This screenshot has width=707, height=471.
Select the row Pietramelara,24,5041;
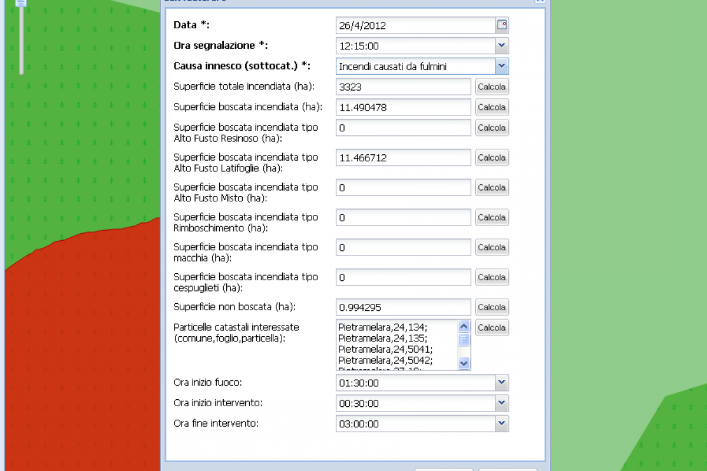(x=385, y=349)
